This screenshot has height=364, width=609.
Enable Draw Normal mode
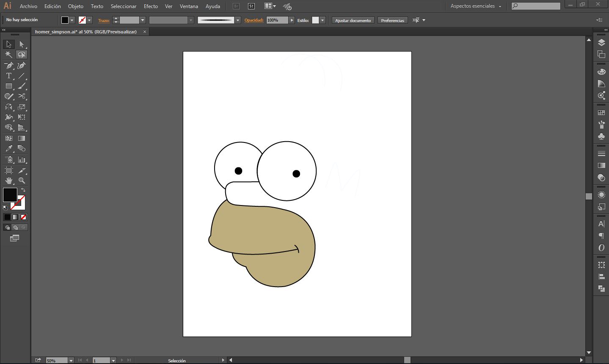point(7,227)
